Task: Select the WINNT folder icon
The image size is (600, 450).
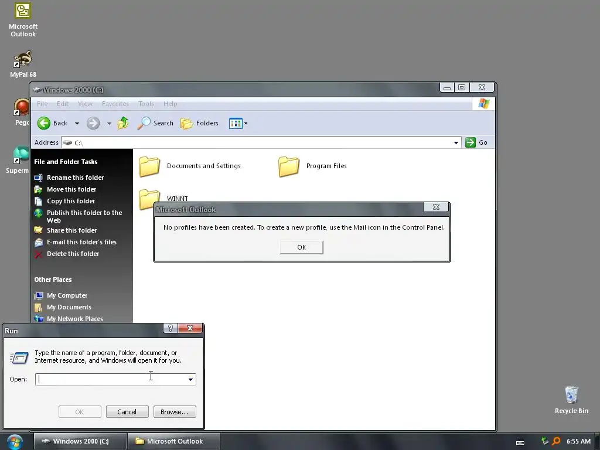Action: click(x=148, y=198)
